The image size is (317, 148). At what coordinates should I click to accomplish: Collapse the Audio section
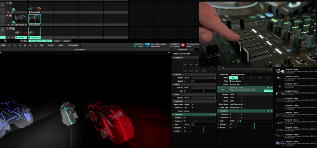pos(173,84)
